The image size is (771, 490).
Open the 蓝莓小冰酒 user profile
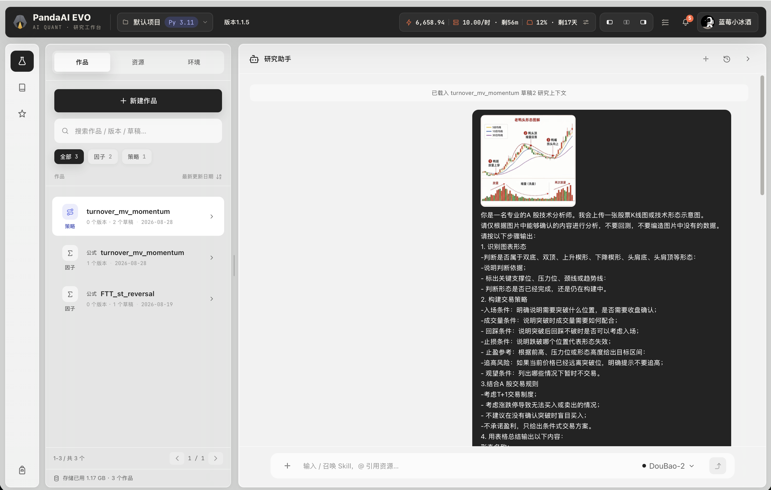tap(727, 22)
